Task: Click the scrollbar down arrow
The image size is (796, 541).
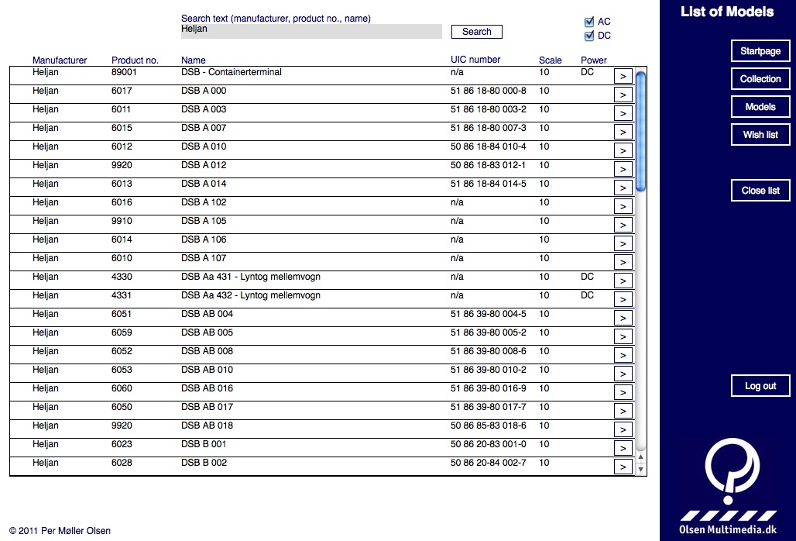Action: pos(640,470)
